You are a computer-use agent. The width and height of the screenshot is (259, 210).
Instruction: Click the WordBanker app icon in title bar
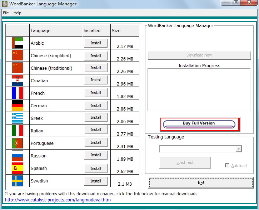4,4
